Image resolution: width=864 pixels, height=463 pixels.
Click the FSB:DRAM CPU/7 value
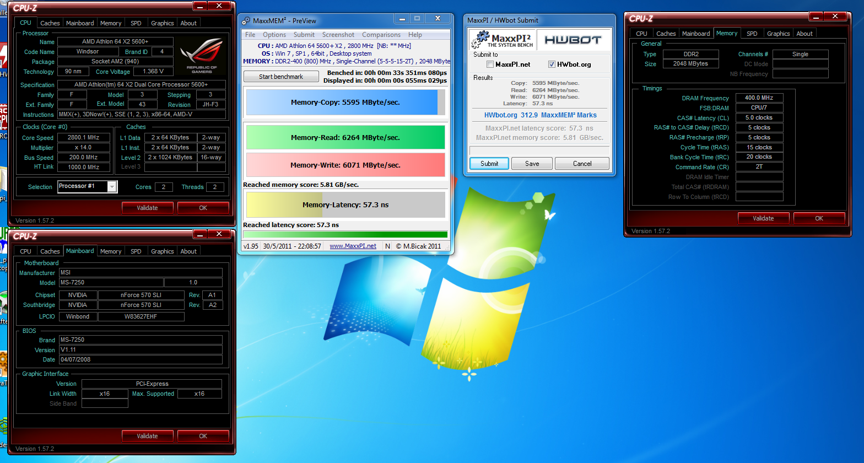[759, 108]
